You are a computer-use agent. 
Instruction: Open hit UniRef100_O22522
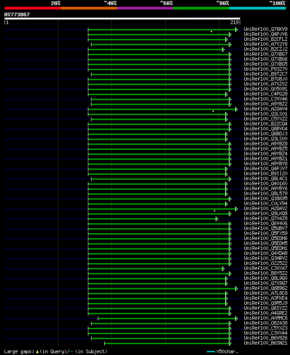pyautogui.click(x=266, y=264)
